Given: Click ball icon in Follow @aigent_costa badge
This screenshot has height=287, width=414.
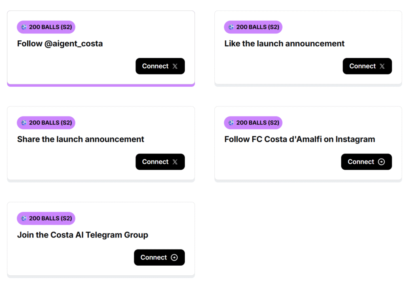Looking at the screenshot, I should pyautogui.click(x=24, y=27).
